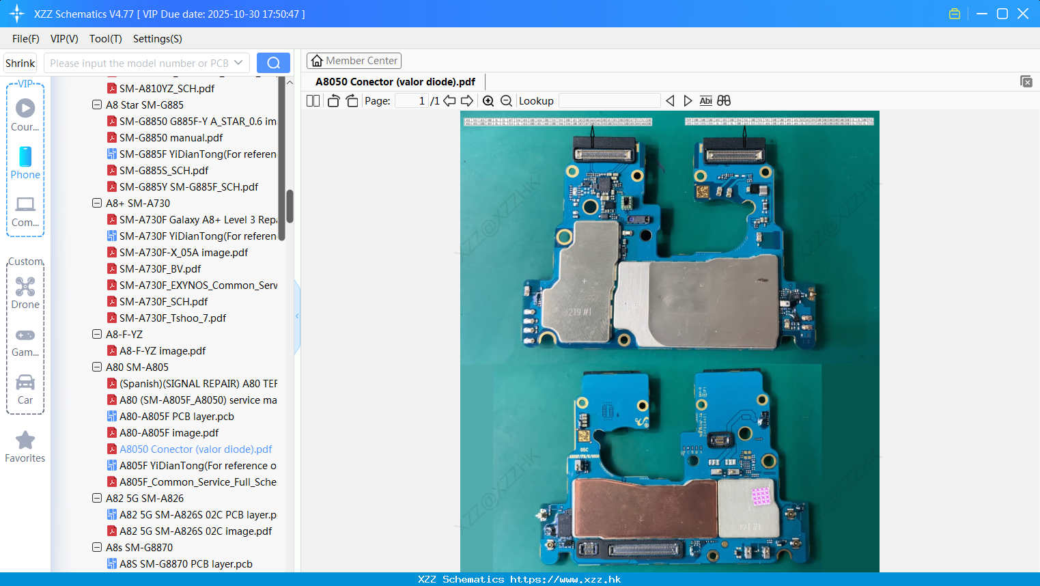This screenshot has width=1040, height=586.
Task: Open the Settings(S) menu
Action: [158, 39]
